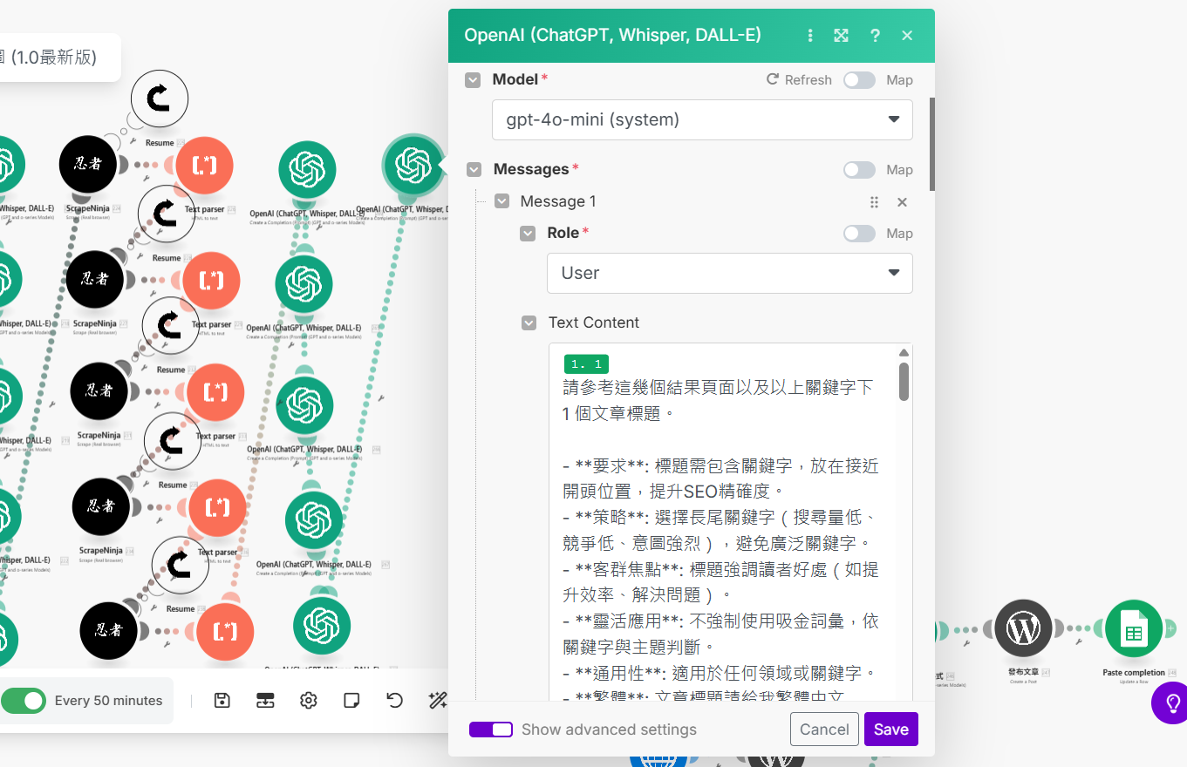
Task: Remove Message 1 with its X icon
Action: [903, 202]
